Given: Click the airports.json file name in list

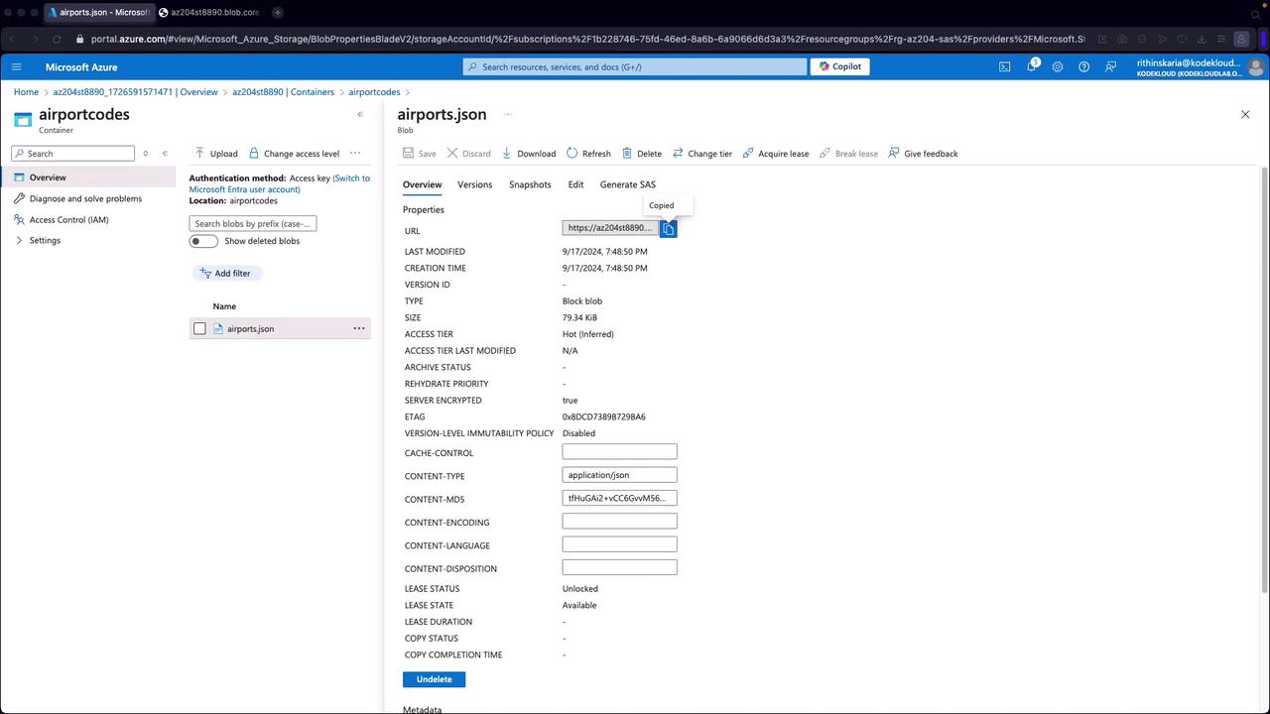Looking at the screenshot, I should [250, 328].
